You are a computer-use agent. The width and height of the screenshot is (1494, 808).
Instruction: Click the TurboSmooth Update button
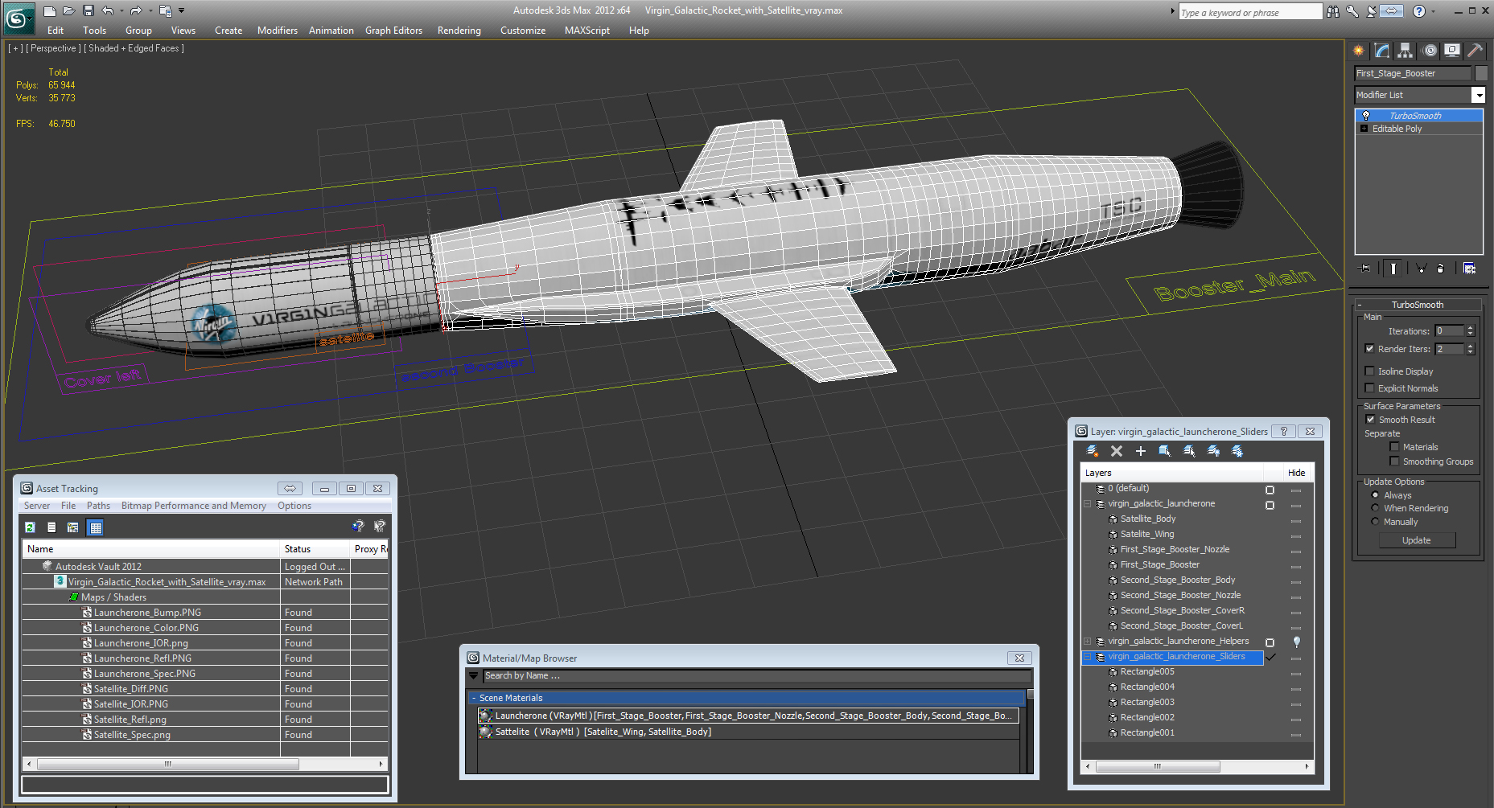(1417, 540)
